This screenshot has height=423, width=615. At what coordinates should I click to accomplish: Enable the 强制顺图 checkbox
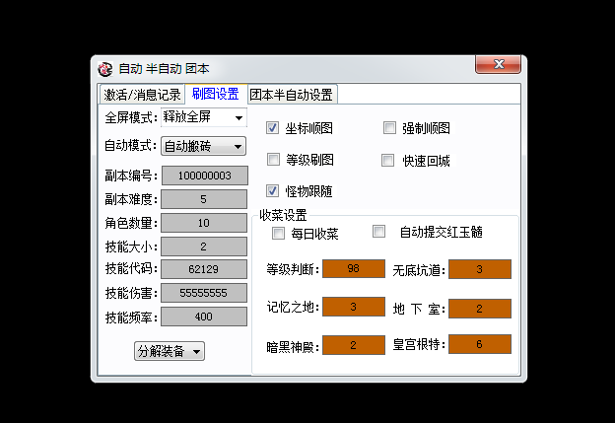pos(389,128)
